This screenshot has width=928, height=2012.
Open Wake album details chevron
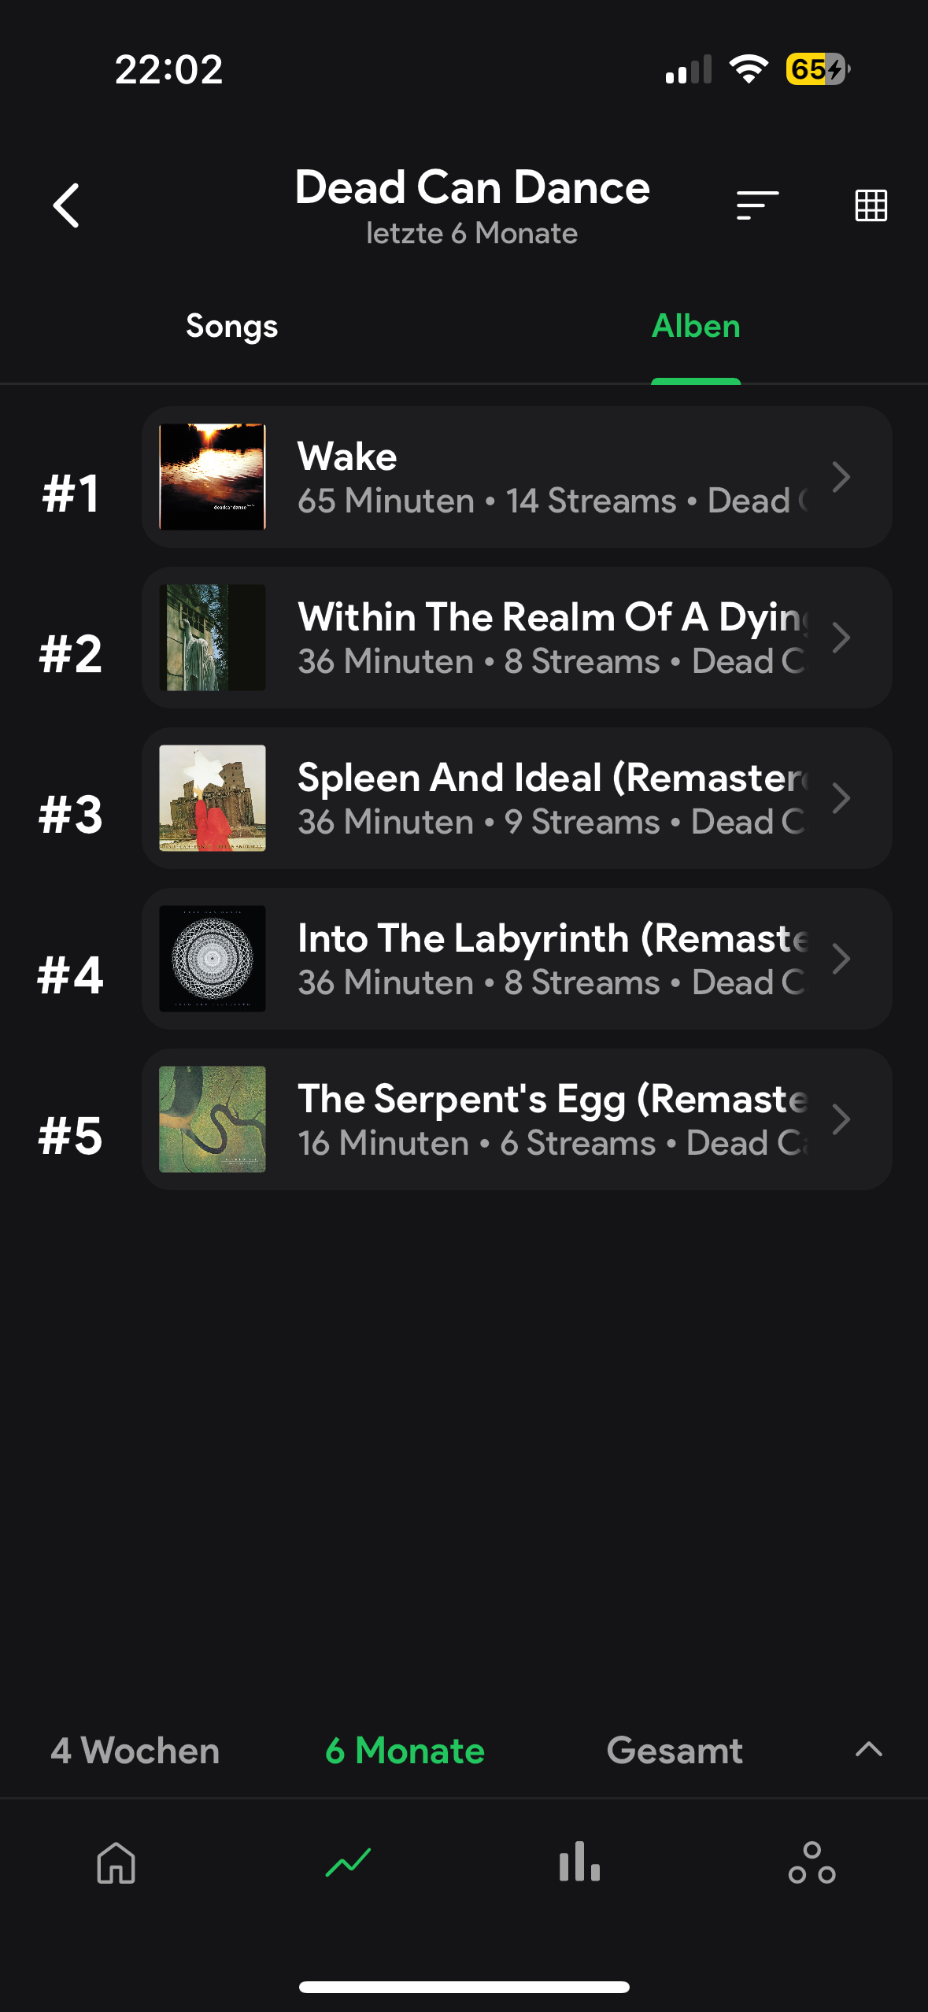tap(841, 477)
